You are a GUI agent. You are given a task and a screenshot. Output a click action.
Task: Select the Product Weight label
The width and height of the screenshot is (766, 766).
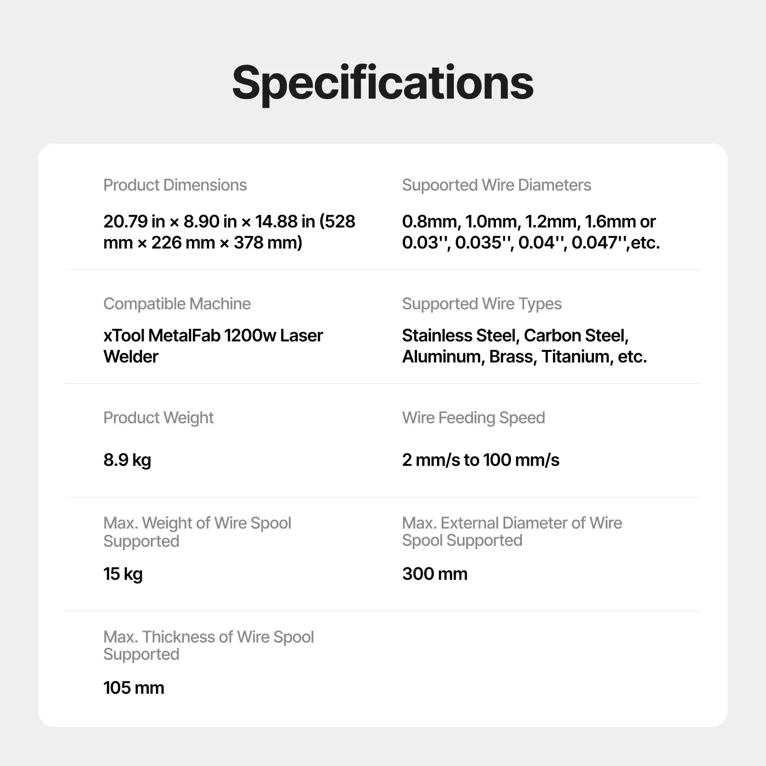point(158,418)
